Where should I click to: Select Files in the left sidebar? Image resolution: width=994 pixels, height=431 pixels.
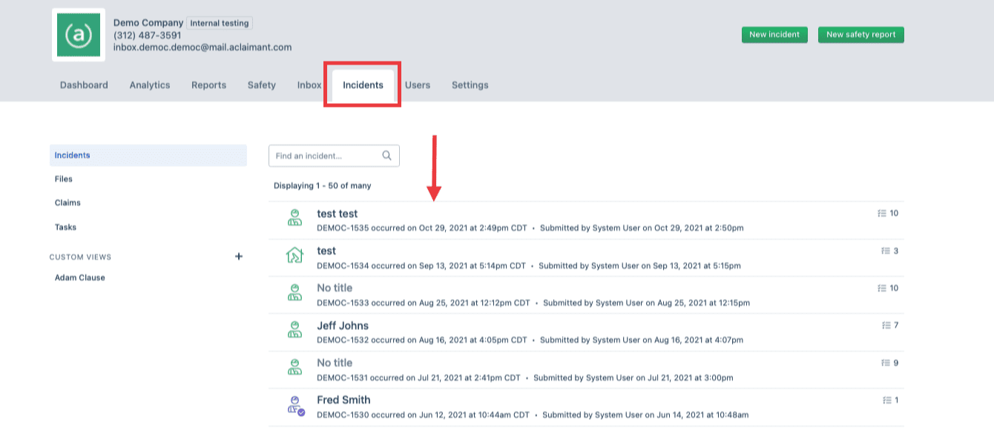click(x=64, y=179)
